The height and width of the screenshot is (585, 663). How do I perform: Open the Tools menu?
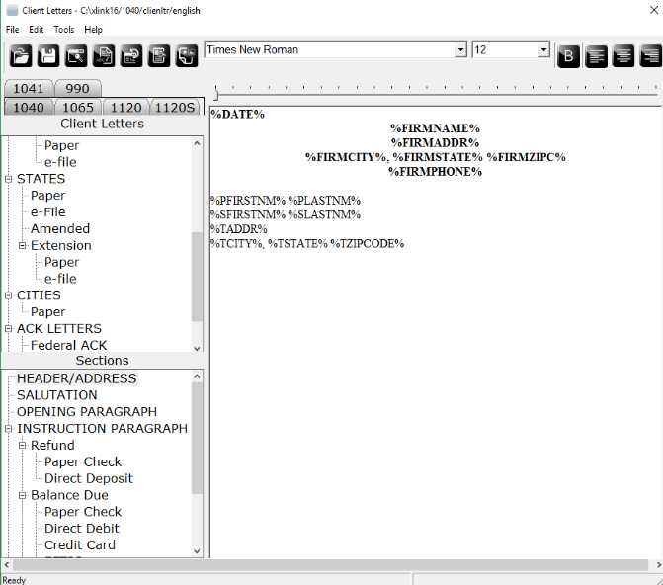click(63, 30)
